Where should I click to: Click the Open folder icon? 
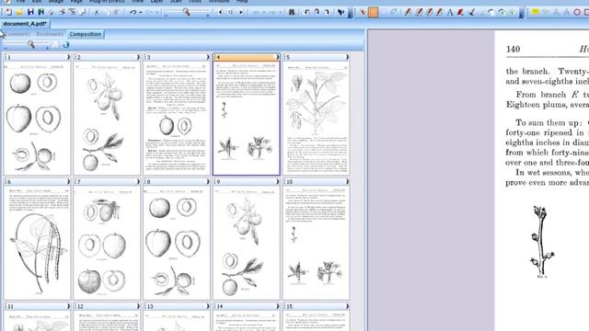pyautogui.click(x=19, y=12)
